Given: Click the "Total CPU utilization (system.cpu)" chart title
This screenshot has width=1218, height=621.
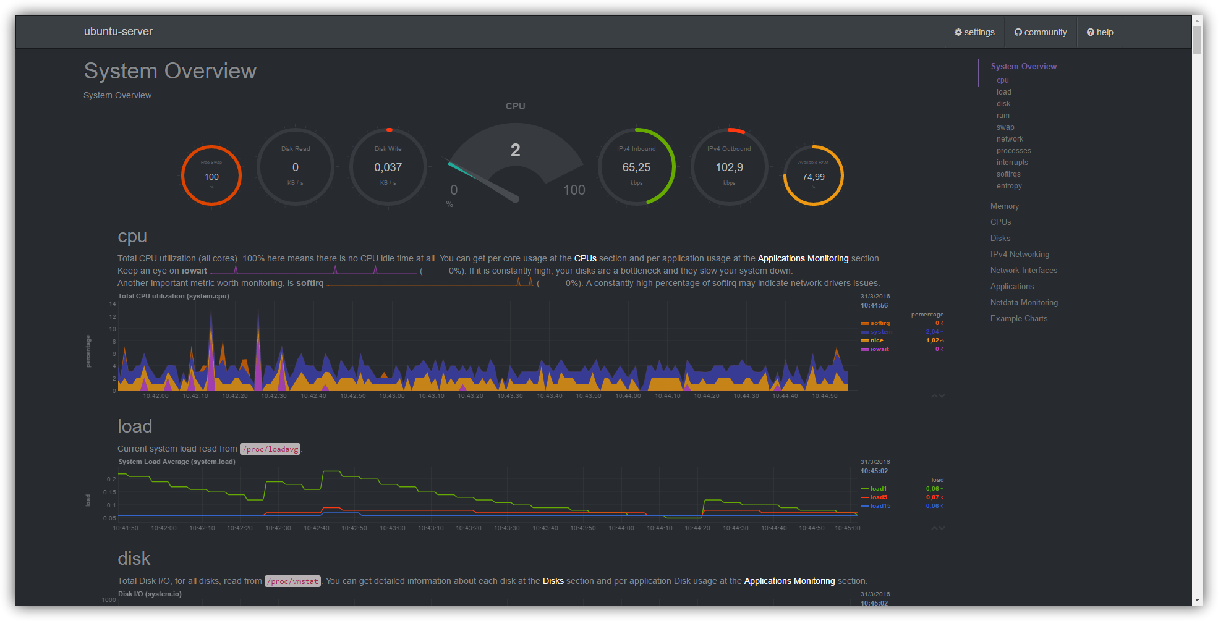Looking at the screenshot, I should coord(173,296).
